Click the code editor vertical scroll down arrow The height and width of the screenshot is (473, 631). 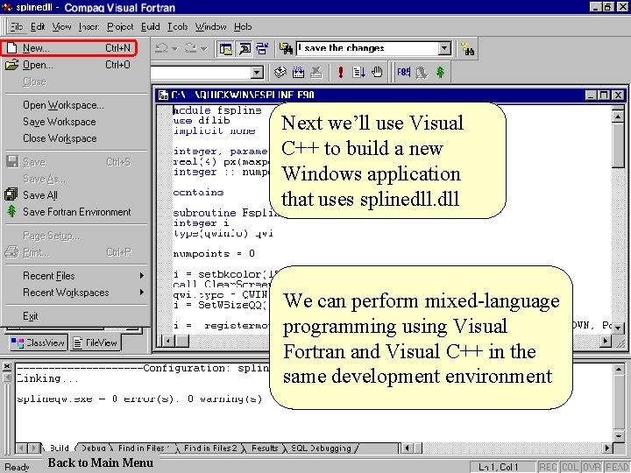point(618,328)
